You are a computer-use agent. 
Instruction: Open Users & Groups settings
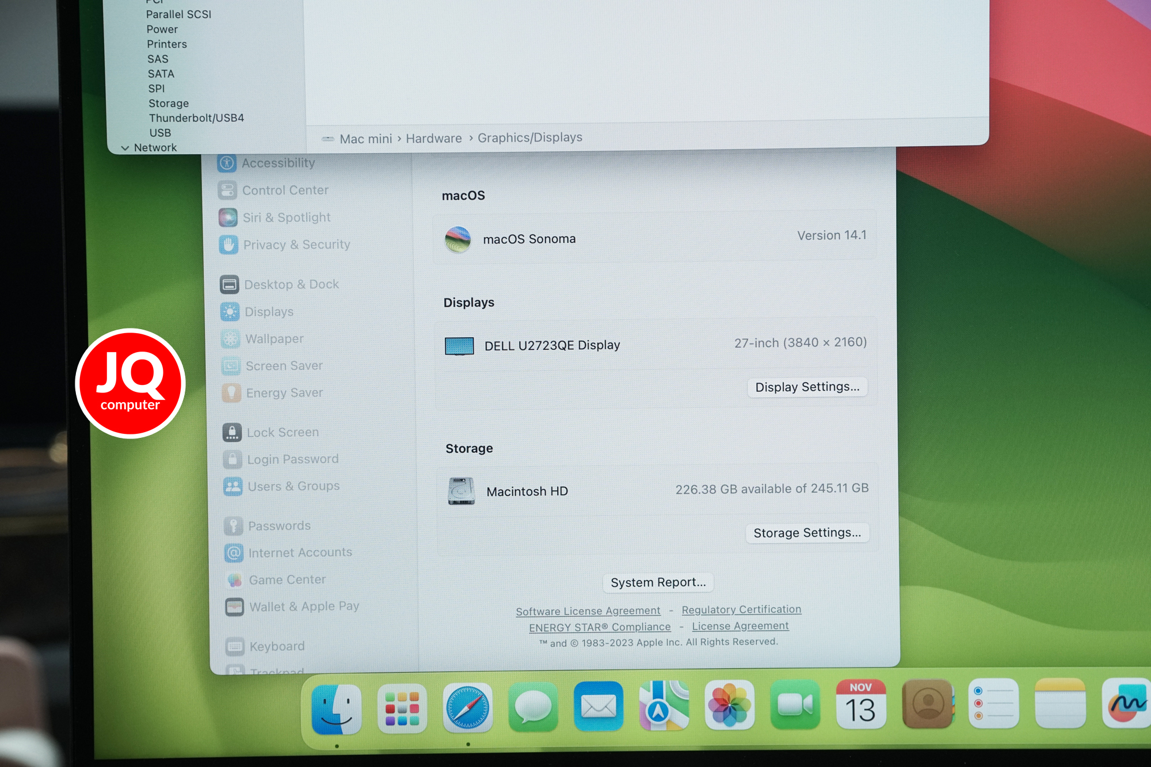(x=282, y=486)
